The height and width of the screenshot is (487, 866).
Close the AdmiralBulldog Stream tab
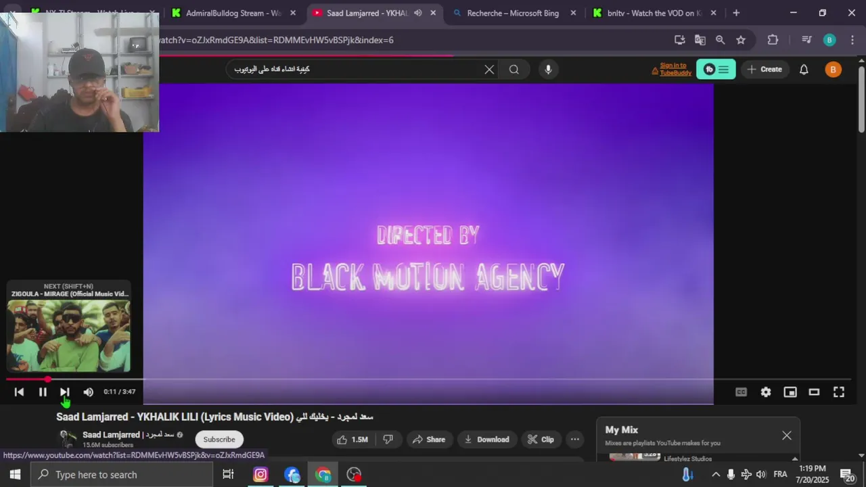tap(293, 13)
